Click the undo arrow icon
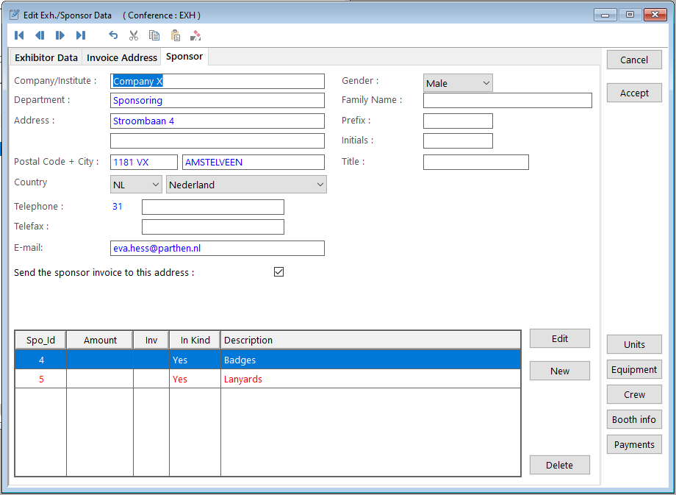This screenshot has width=676, height=495. (x=113, y=35)
